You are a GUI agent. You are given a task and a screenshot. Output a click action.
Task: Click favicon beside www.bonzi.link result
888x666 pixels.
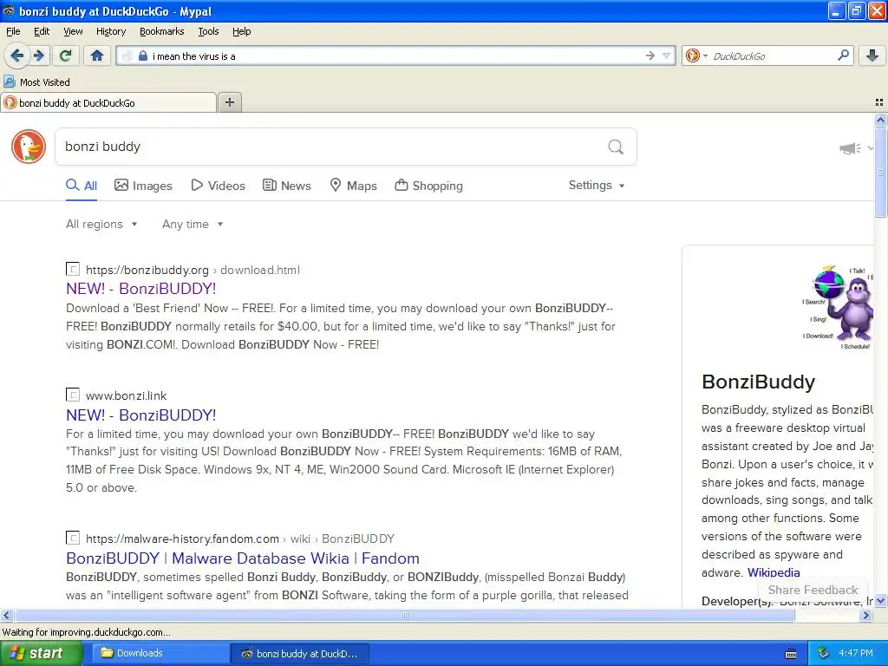pos(73,395)
